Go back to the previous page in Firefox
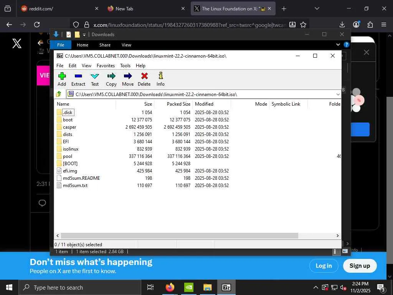 click(x=9, y=25)
